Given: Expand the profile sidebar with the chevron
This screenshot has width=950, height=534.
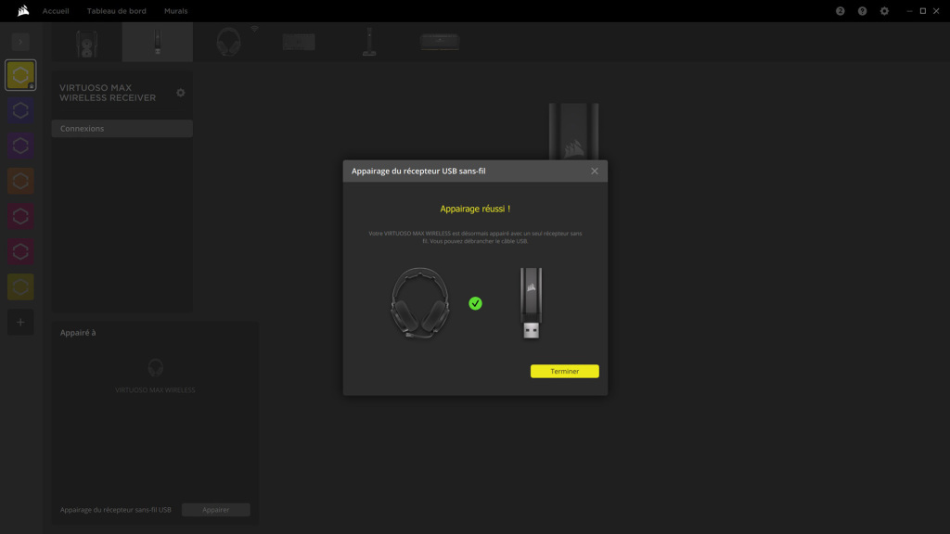Looking at the screenshot, I should pos(20,42).
